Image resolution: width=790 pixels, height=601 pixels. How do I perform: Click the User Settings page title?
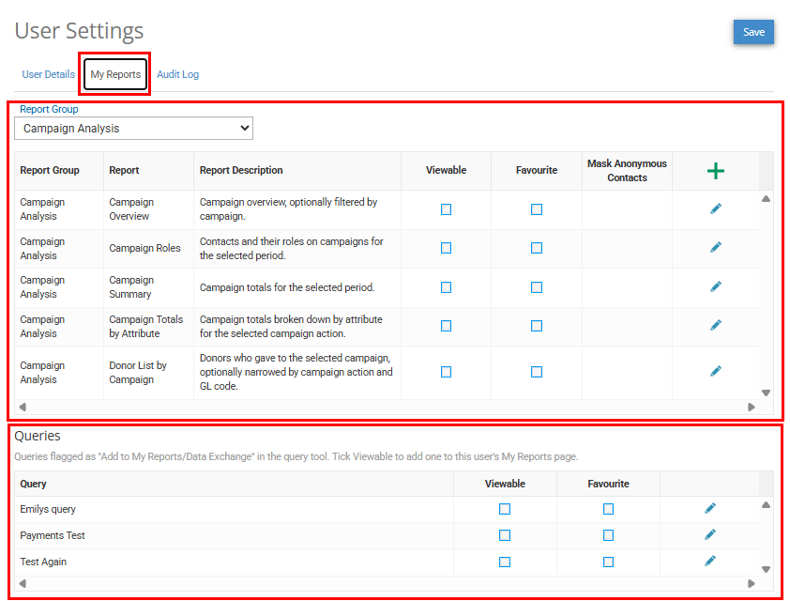pyautogui.click(x=79, y=31)
